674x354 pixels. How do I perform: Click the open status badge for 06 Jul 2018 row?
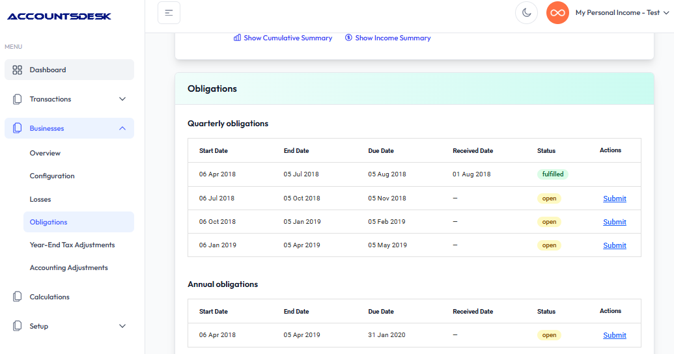550,198
